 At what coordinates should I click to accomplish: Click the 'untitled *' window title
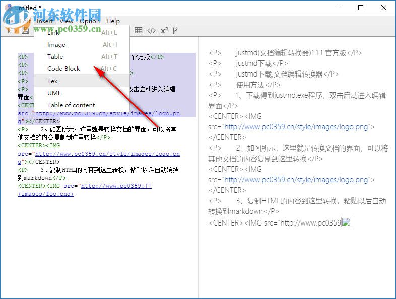coord(28,8)
